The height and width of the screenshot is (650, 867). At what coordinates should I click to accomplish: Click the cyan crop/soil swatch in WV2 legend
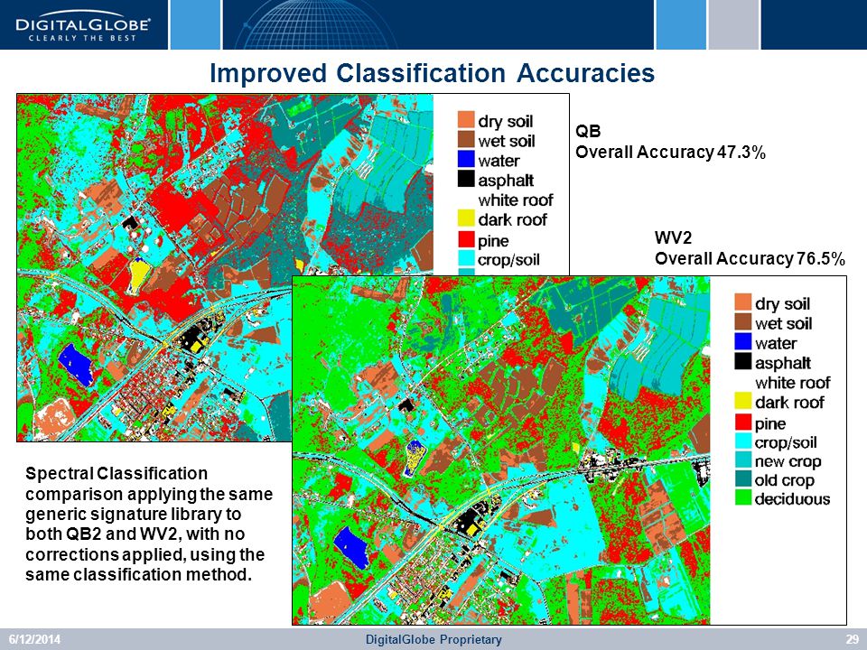[743, 441]
